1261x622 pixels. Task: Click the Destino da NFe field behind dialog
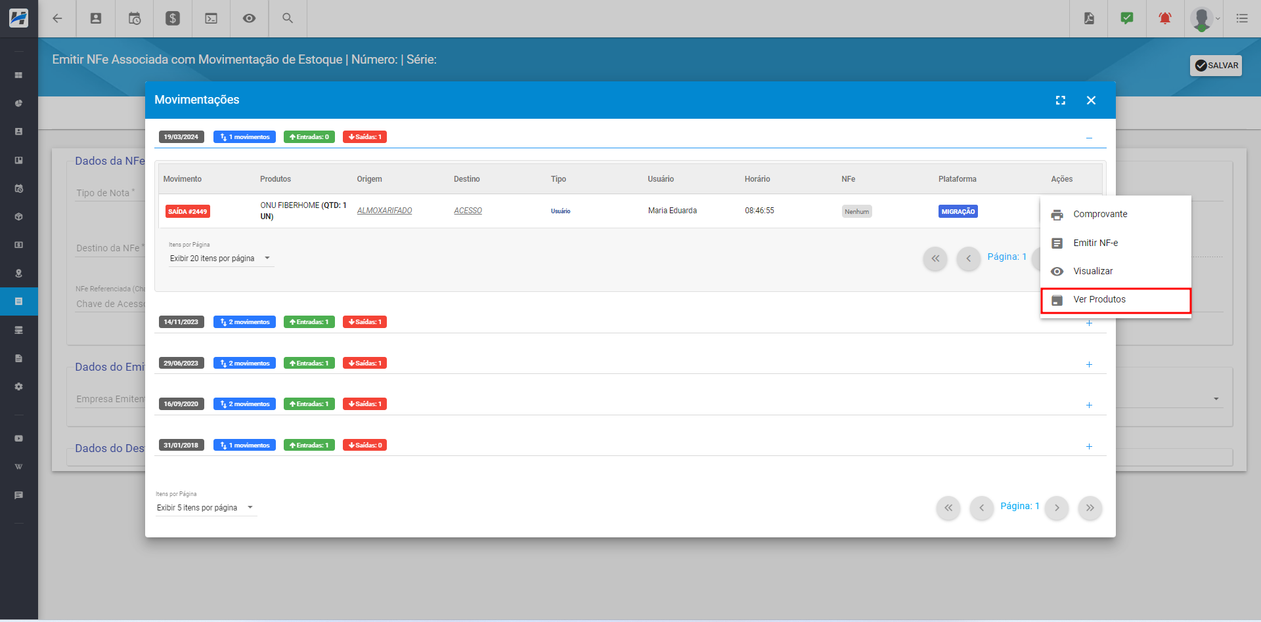click(110, 248)
